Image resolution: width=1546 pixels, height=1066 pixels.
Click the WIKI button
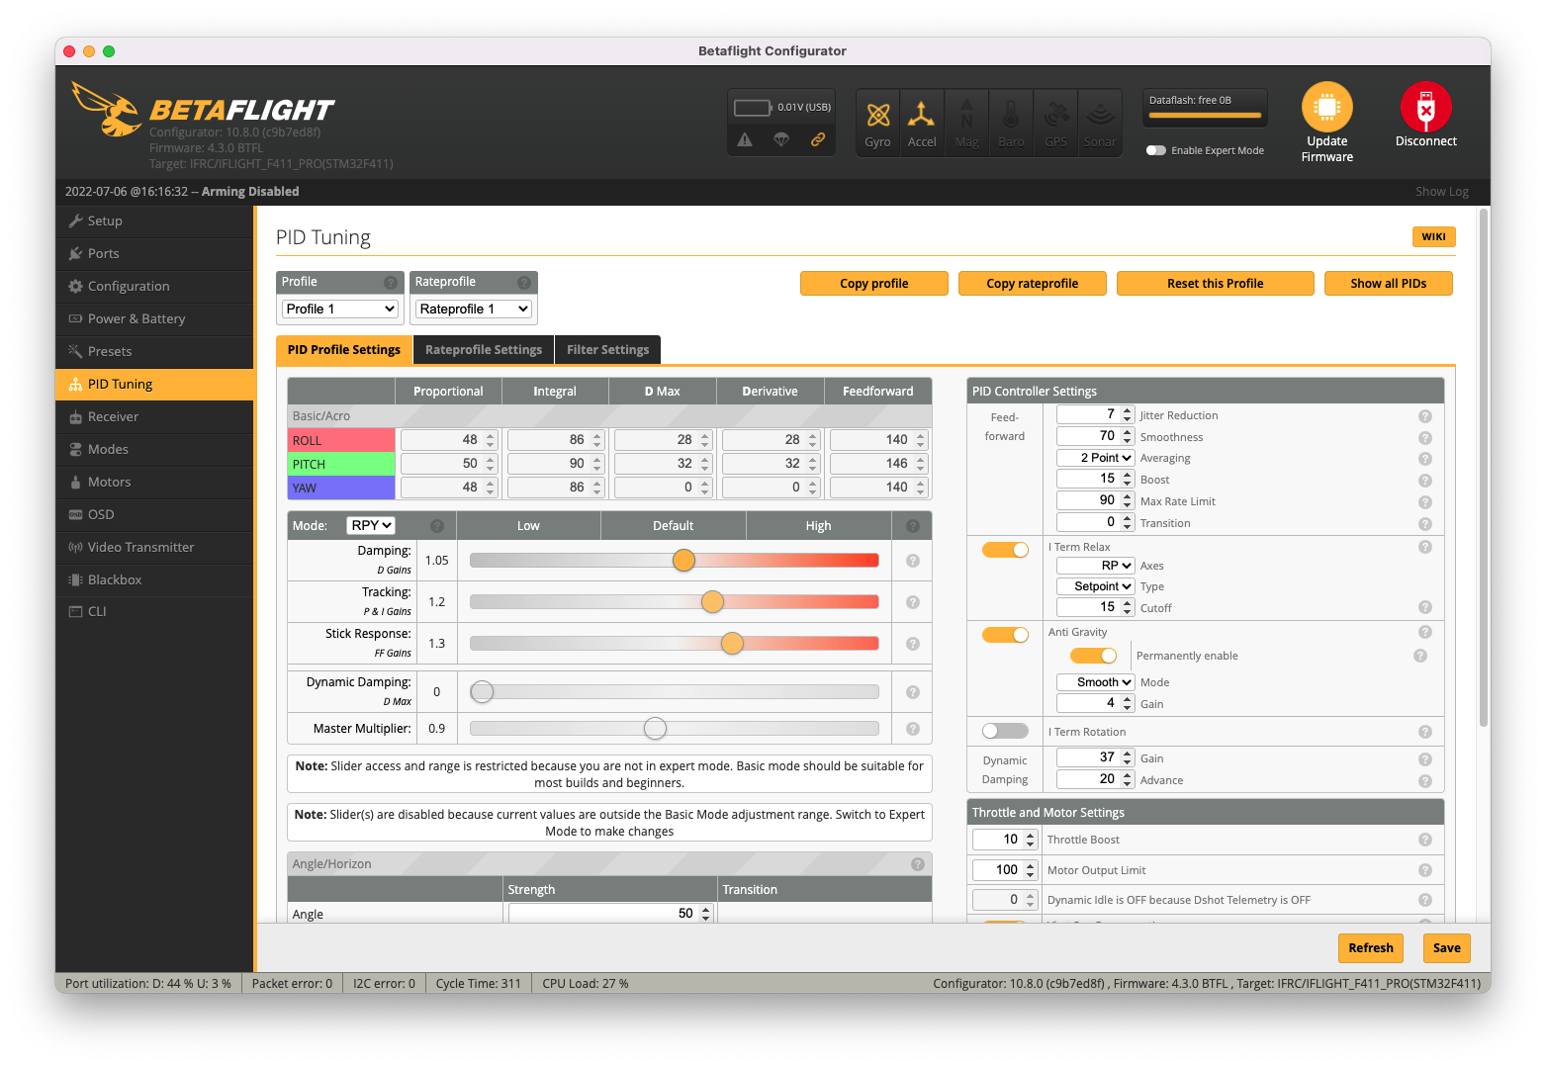[1434, 237]
